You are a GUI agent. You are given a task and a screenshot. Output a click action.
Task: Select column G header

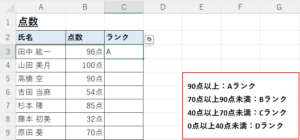click(x=279, y=7)
